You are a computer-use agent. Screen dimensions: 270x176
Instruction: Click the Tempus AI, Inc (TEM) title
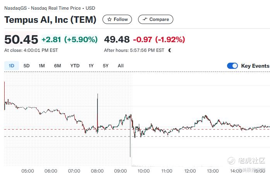[x=50, y=19]
